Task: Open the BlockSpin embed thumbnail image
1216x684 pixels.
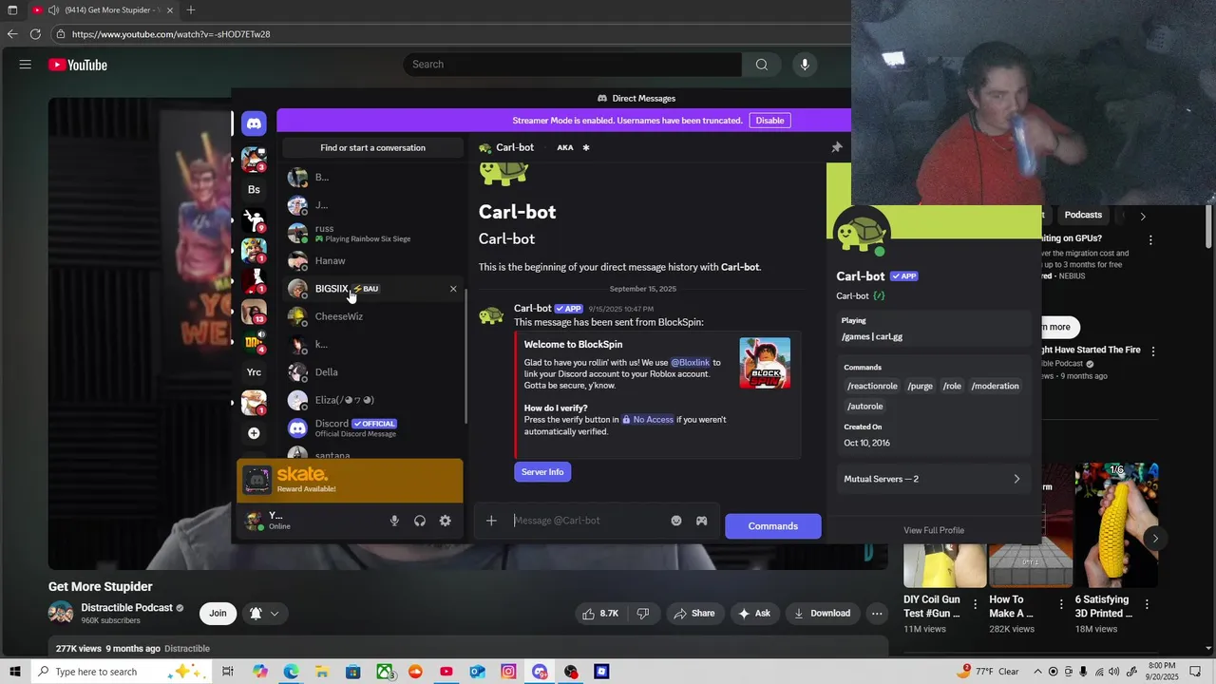Action: pos(765,363)
